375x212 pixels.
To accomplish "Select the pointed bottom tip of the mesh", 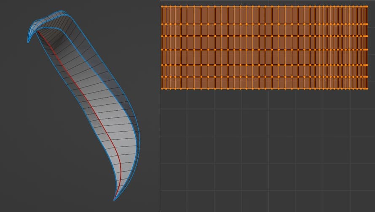I will (x=114, y=199).
